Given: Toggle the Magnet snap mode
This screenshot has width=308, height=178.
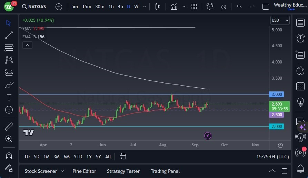Looking at the screenshot, I should 9,156.
